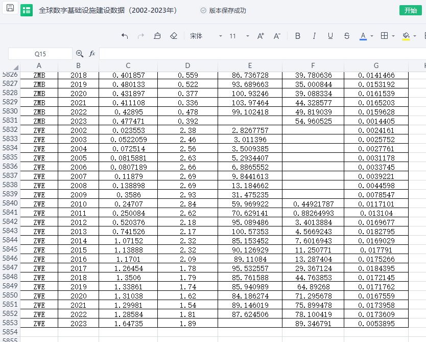Click cell value 0.0141466
The image size is (426, 342).
[x=376, y=75]
